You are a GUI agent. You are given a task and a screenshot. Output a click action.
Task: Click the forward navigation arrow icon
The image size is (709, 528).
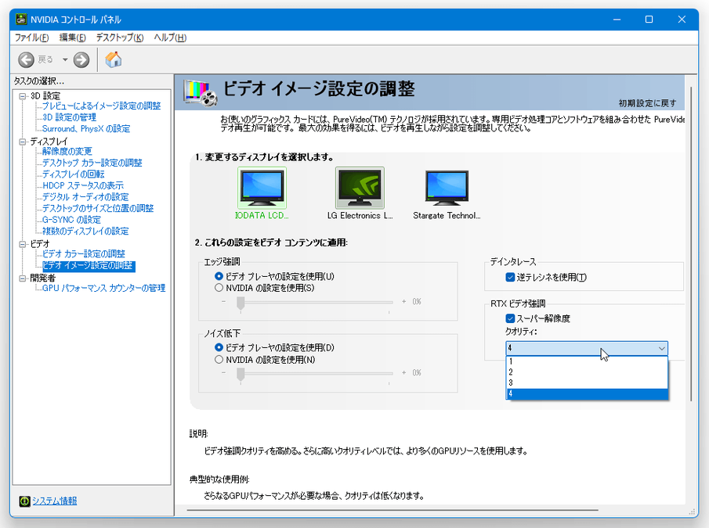[81, 59]
